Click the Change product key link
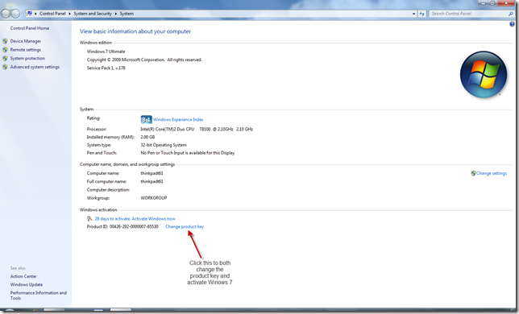Image resolution: width=519 pixels, height=314 pixels. [x=185, y=227]
